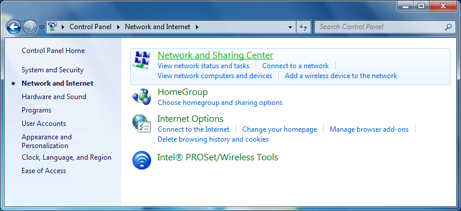
Task: Click the Internet Options globe icon
Action: (141, 123)
